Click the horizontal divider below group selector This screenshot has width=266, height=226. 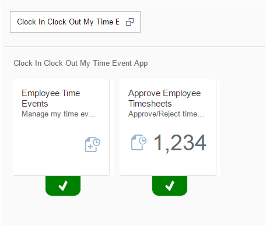135,47
